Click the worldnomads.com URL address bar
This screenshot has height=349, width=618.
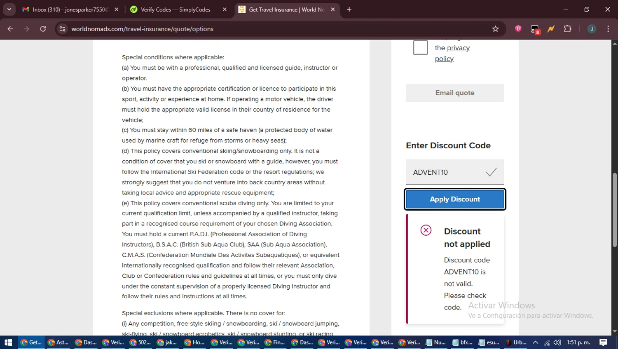coord(280,29)
